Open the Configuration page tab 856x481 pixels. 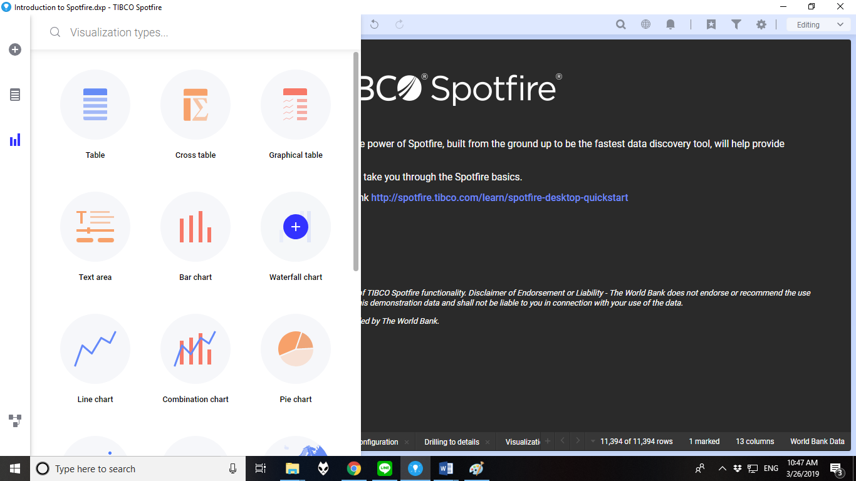tap(379, 442)
